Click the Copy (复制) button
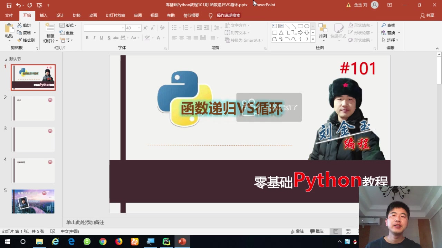442x248 pixels. tap(24, 33)
